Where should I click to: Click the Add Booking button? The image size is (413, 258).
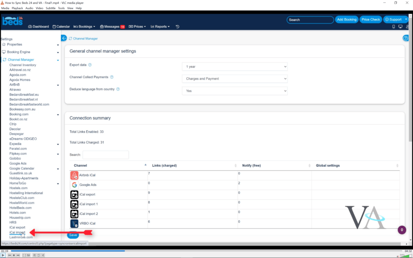pos(346,19)
